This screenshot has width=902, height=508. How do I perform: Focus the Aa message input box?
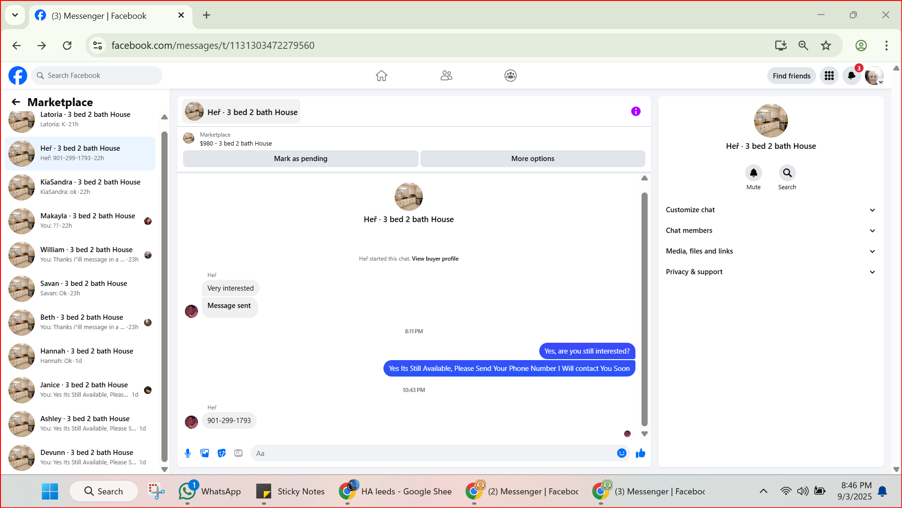coord(434,453)
